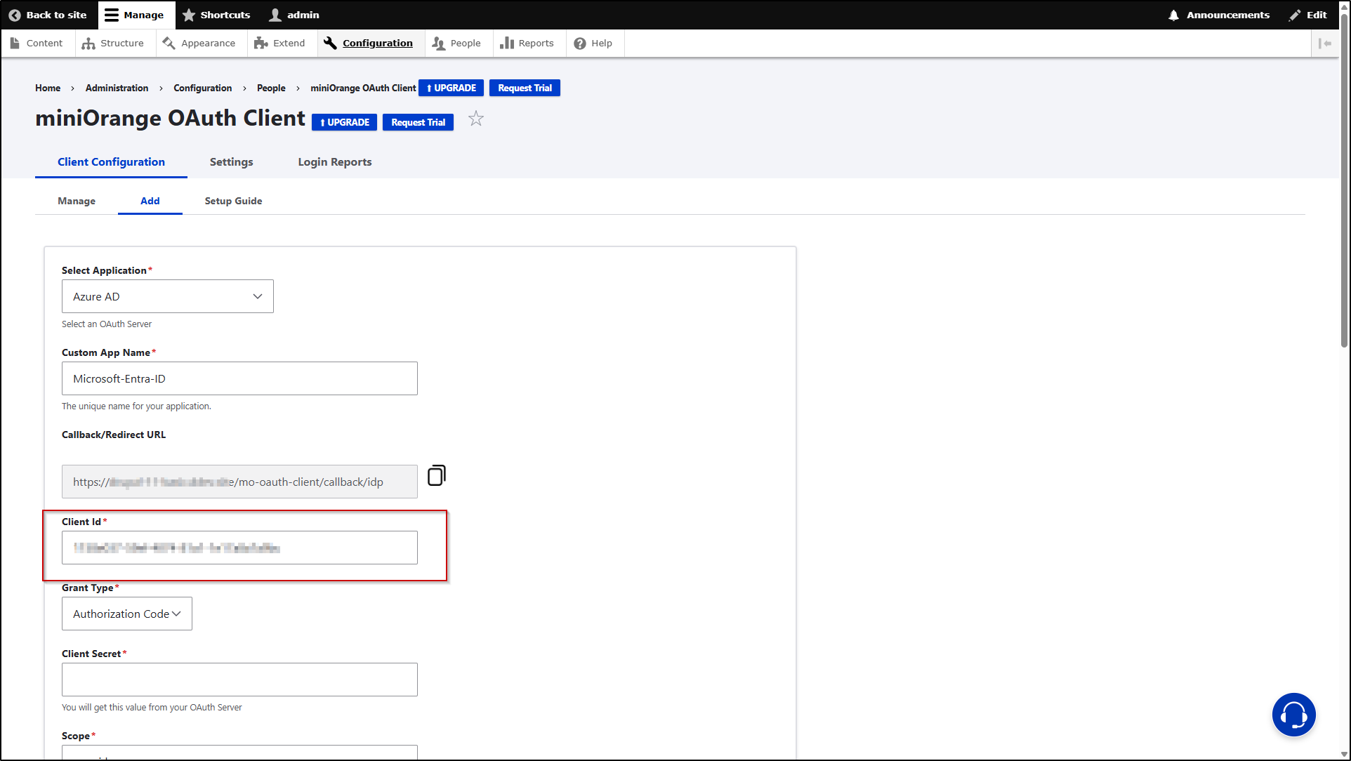Click the Announcements bell icon
The height and width of the screenshot is (761, 1351).
[x=1175, y=15]
